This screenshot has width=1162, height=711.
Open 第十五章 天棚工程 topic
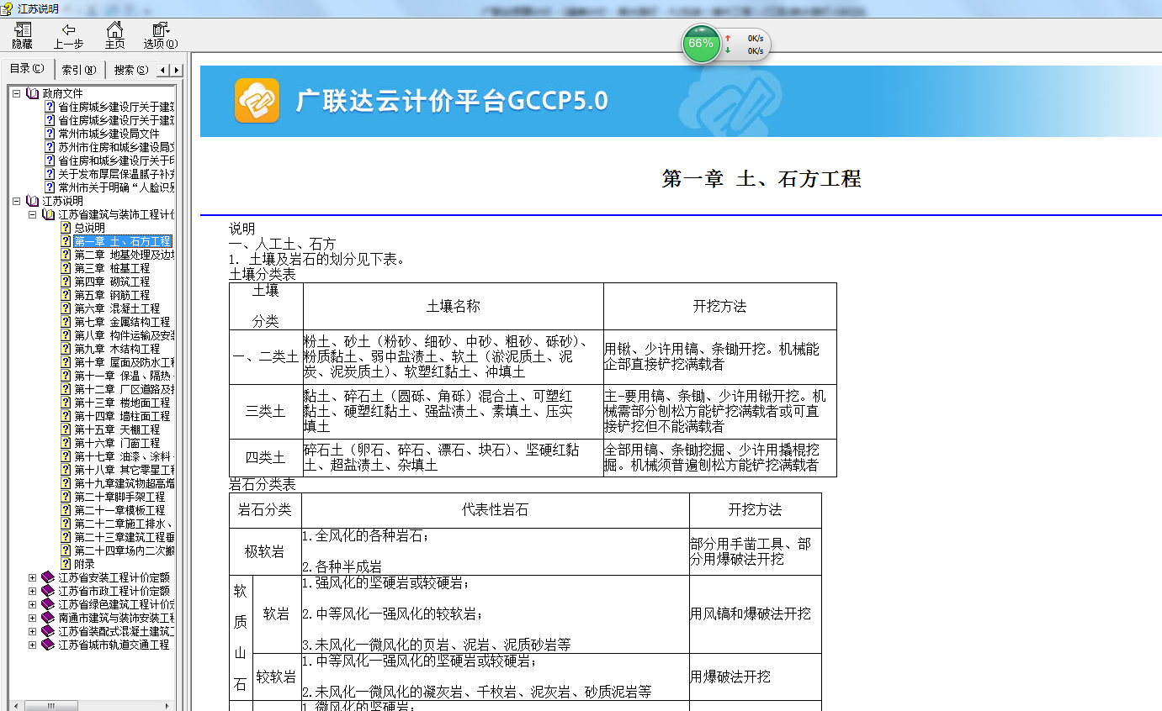(x=117, y=429)
